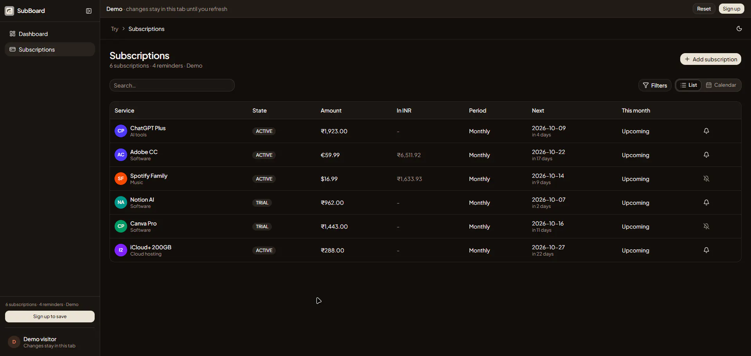Switch to Calendar view
The width and height of the screenshot is (751, 356).
click(721, 85)
